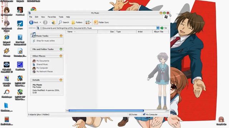Sort by the Size column header
This screenshot has width=229, height=128.
point(106,32)
